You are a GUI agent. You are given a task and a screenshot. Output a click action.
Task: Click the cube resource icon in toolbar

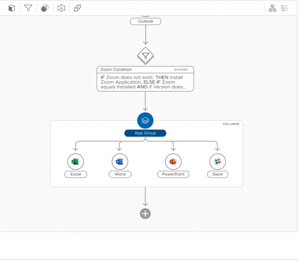pos(12,8)
